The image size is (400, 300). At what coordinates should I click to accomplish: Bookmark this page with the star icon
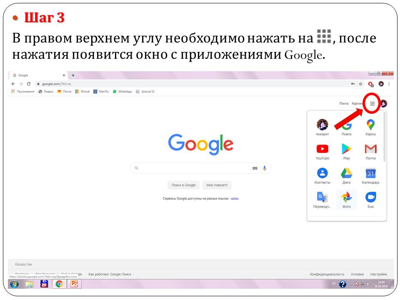[x=360, y=84]
